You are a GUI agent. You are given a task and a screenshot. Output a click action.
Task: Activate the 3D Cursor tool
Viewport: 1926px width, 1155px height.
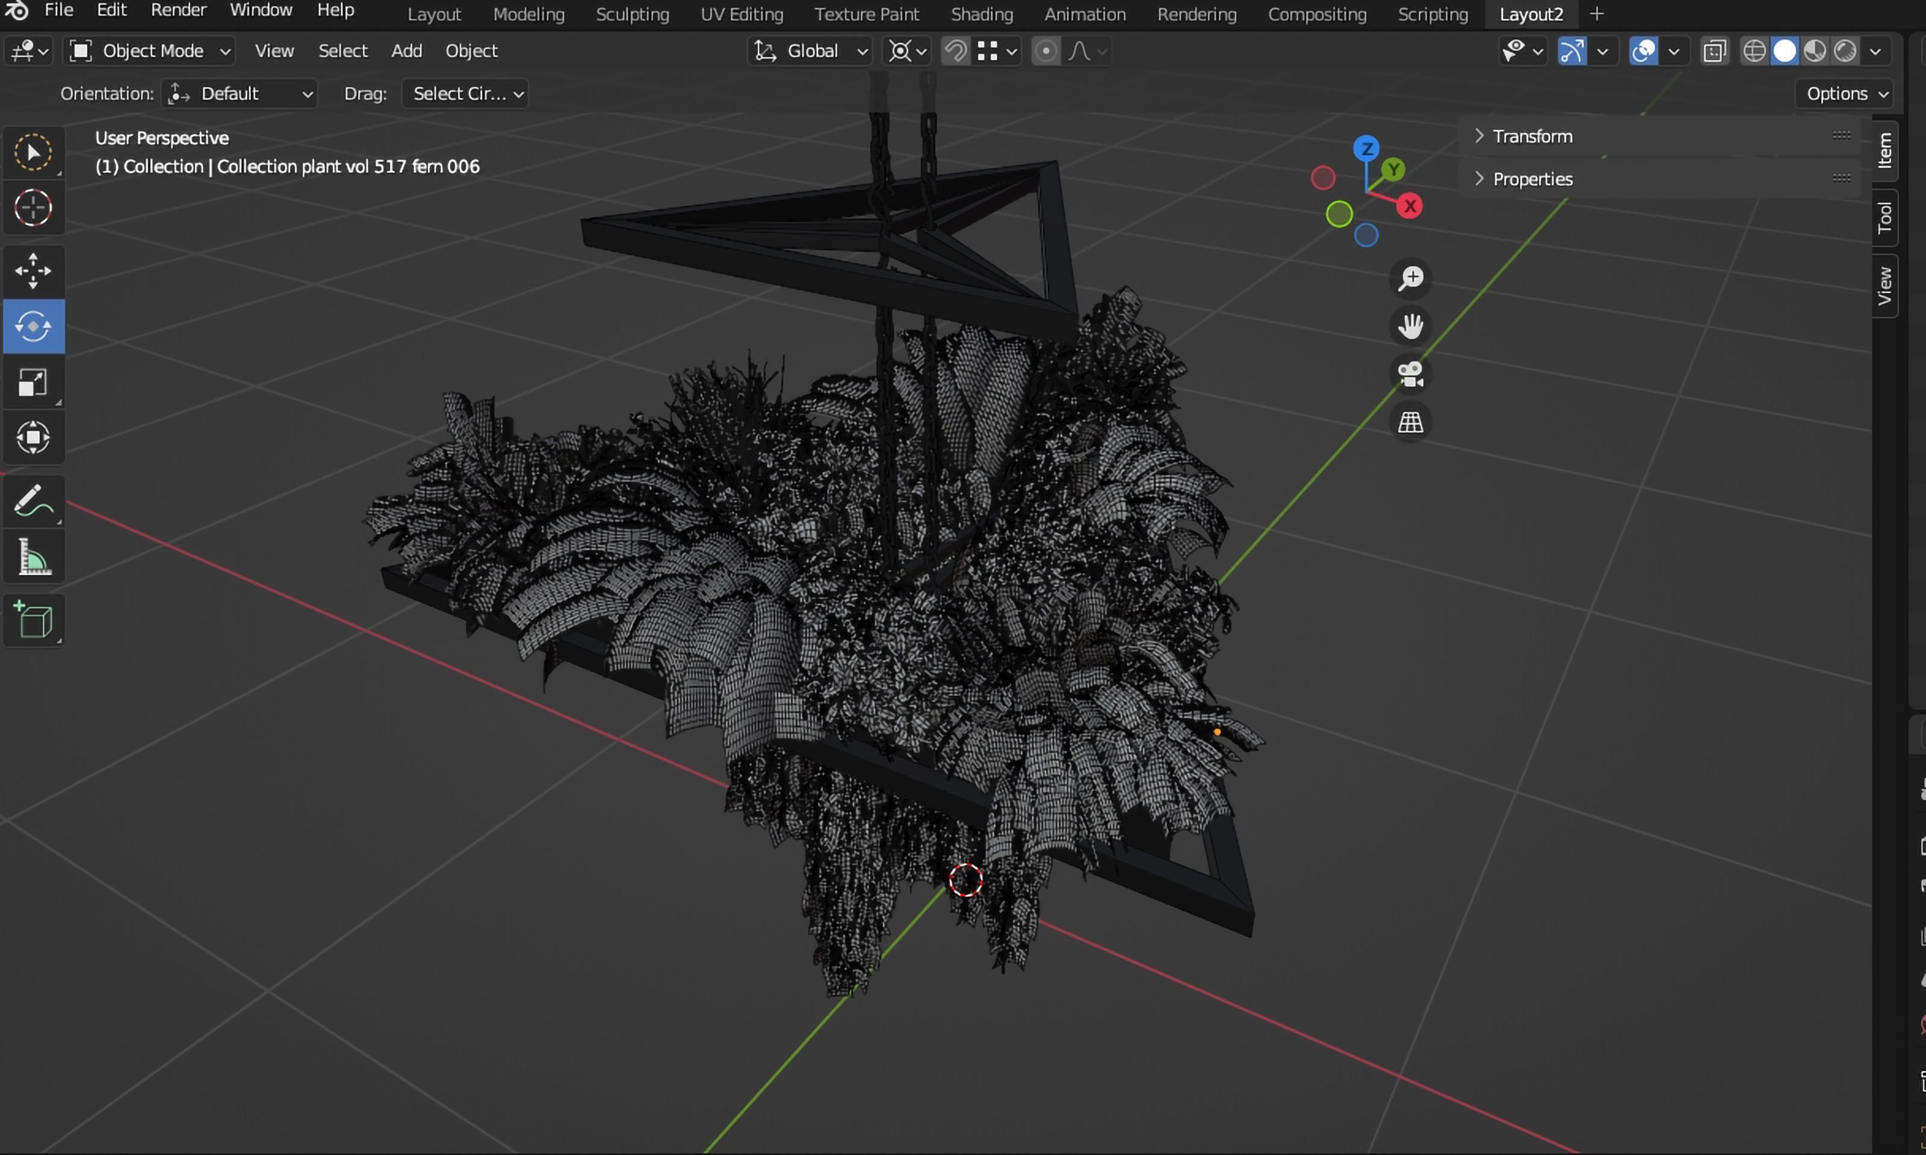pyautogui.click(x=34, y=208)
